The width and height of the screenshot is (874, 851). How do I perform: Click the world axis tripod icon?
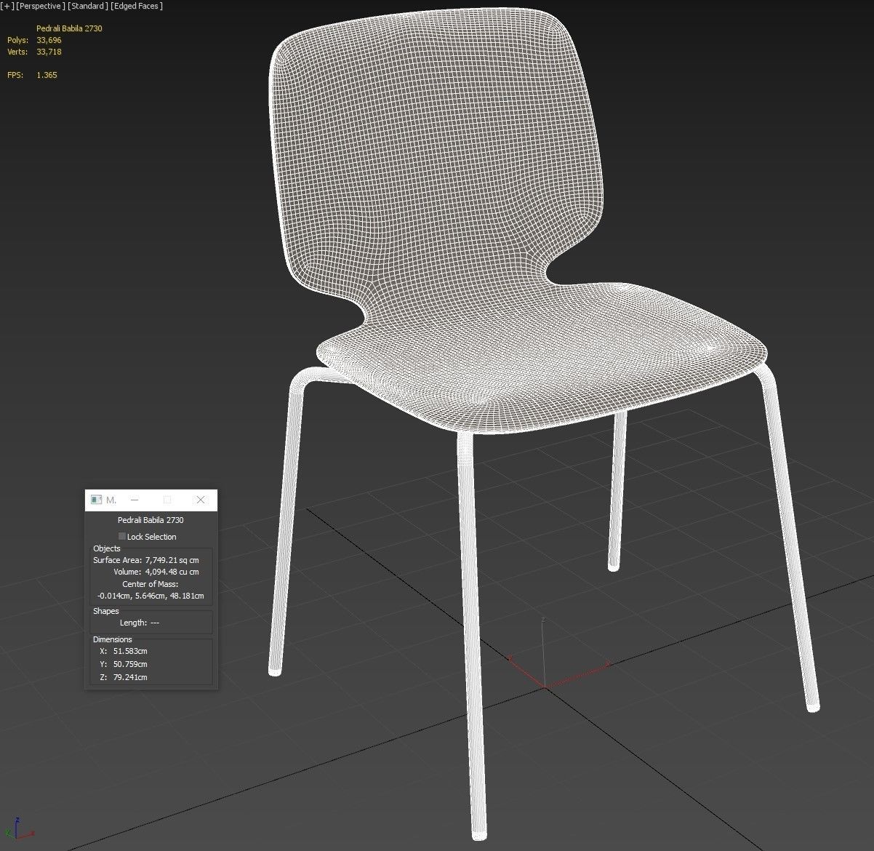coord(17,830)
